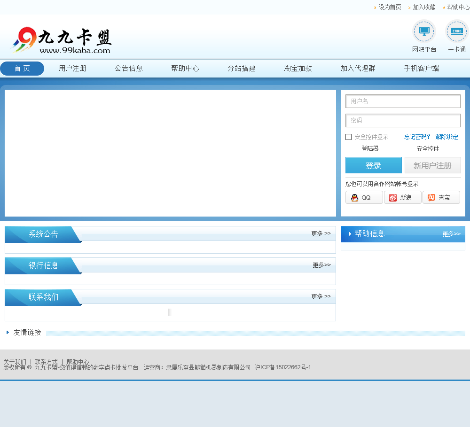Expand 更多 in 帮助信息 panel
The height and width of the screenshot is (427, 470).
click(x=451, y=234)
